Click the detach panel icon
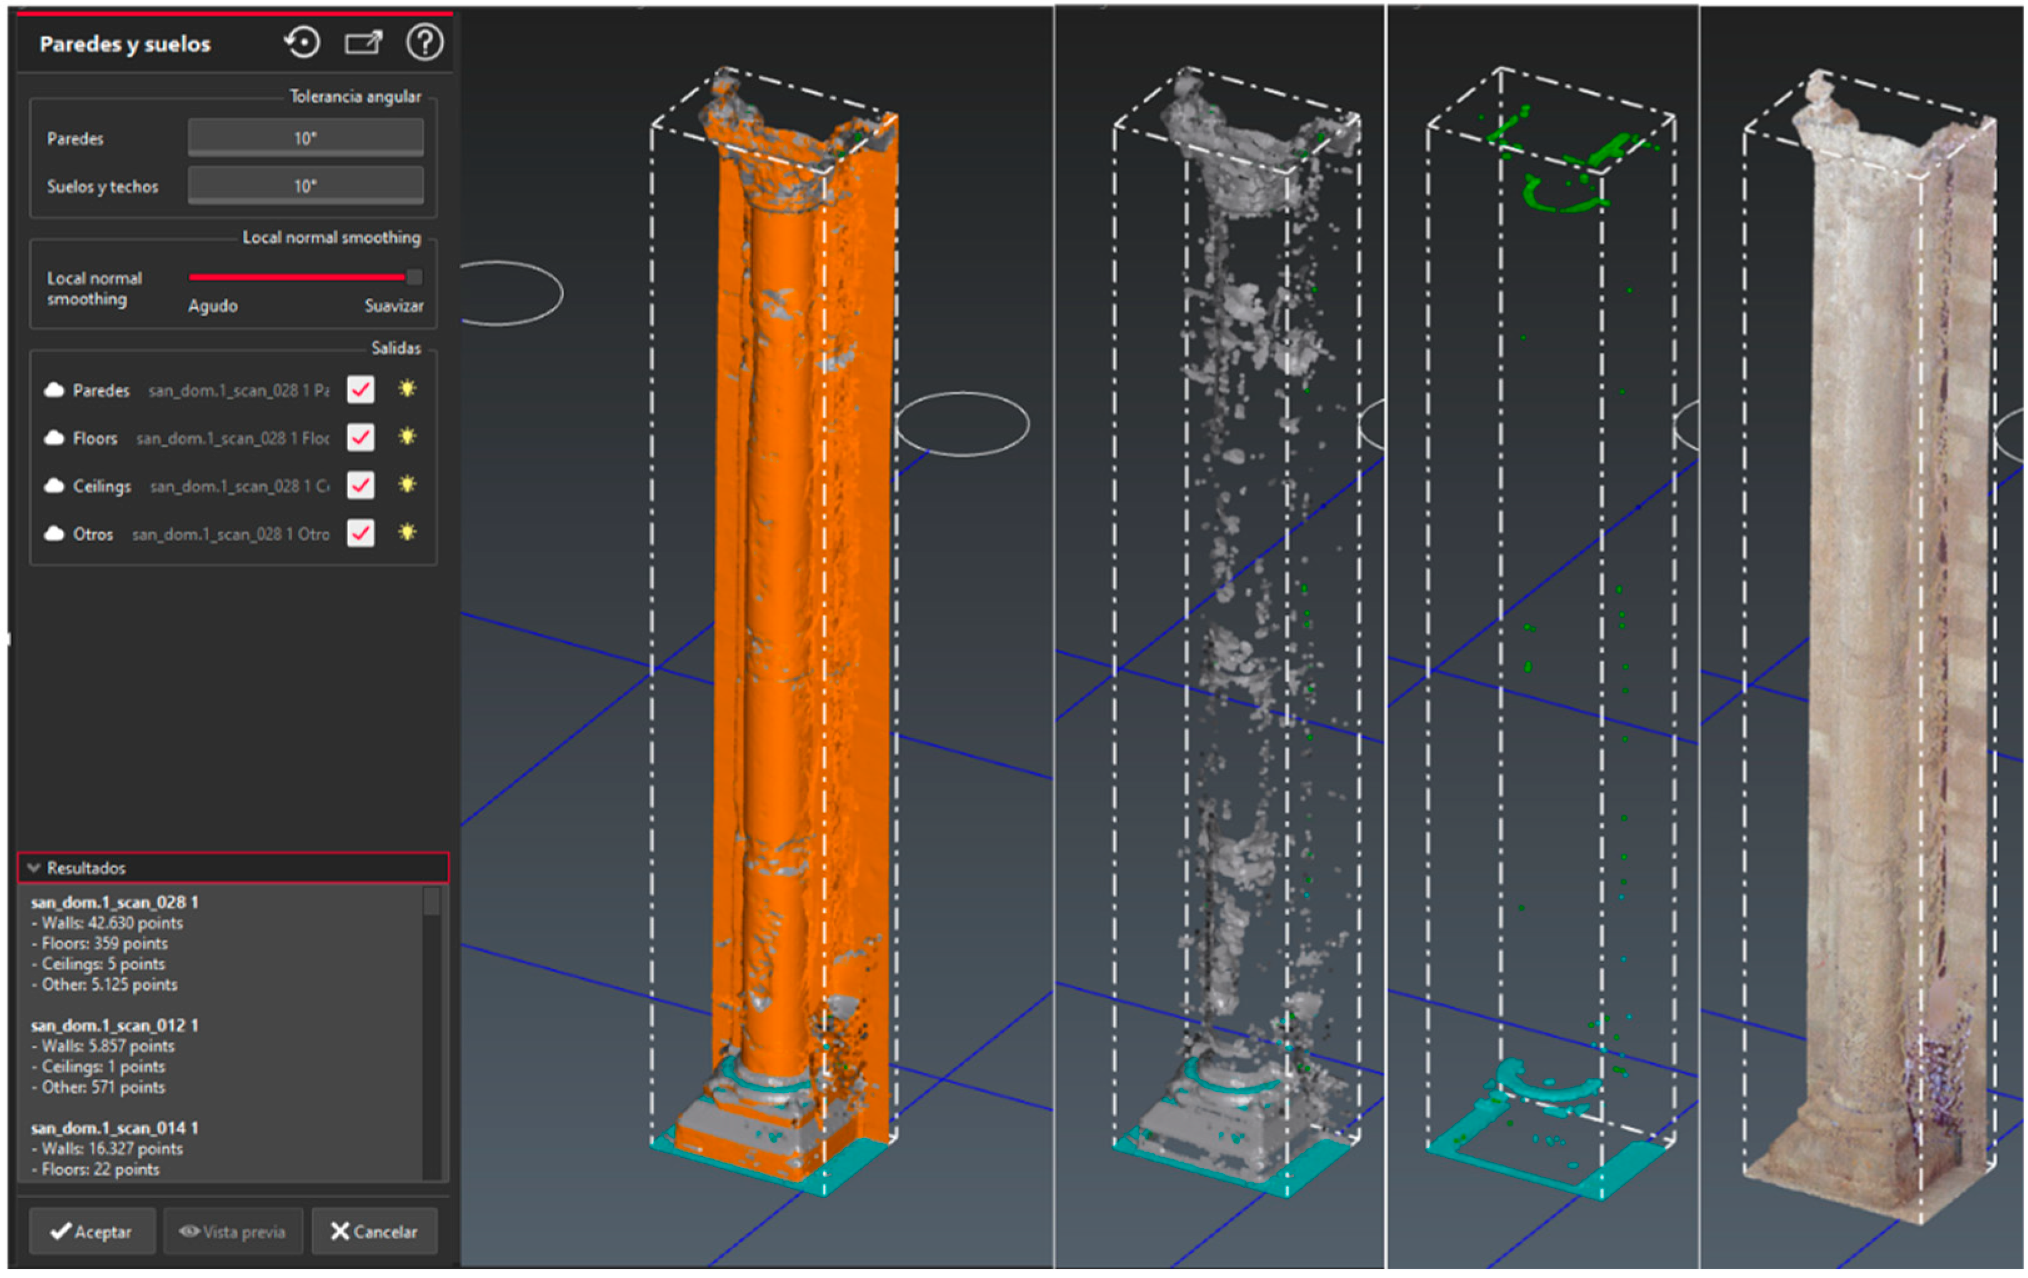 (364, 42)
